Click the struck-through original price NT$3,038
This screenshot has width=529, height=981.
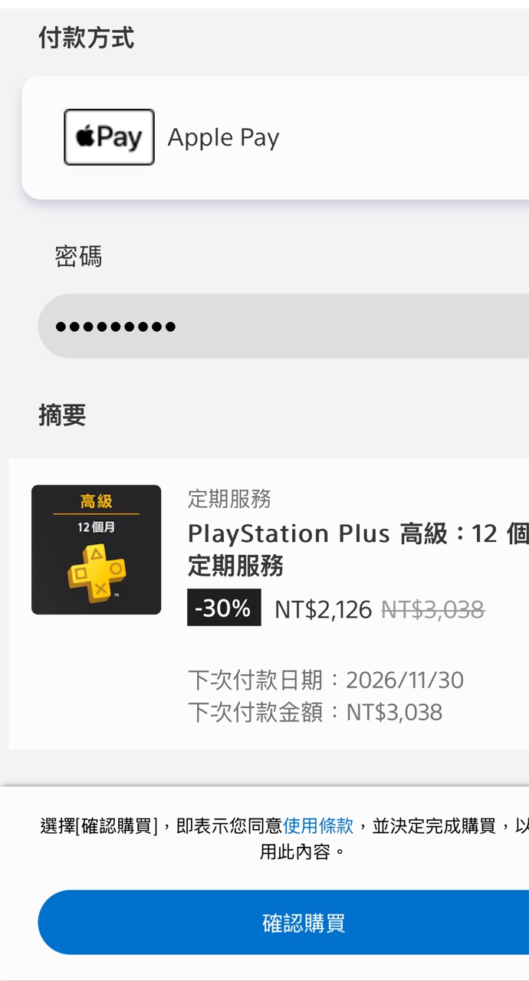(x=432, y=609)
